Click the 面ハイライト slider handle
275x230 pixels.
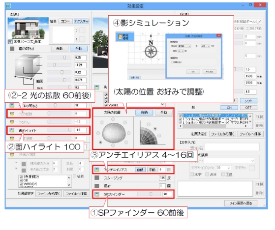tap(70, 130)
